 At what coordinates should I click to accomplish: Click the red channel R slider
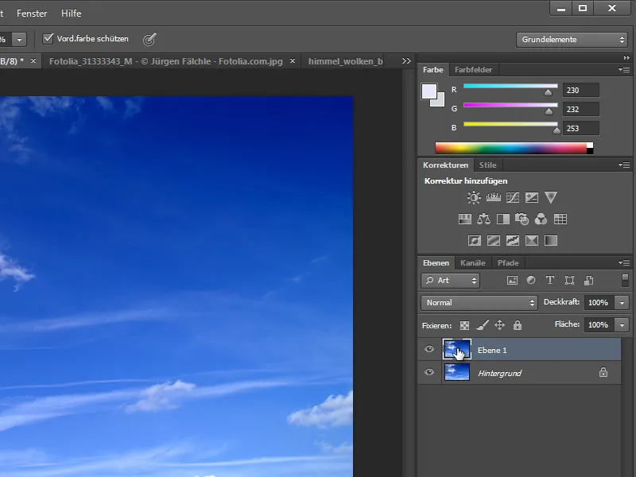pos(510,86)
